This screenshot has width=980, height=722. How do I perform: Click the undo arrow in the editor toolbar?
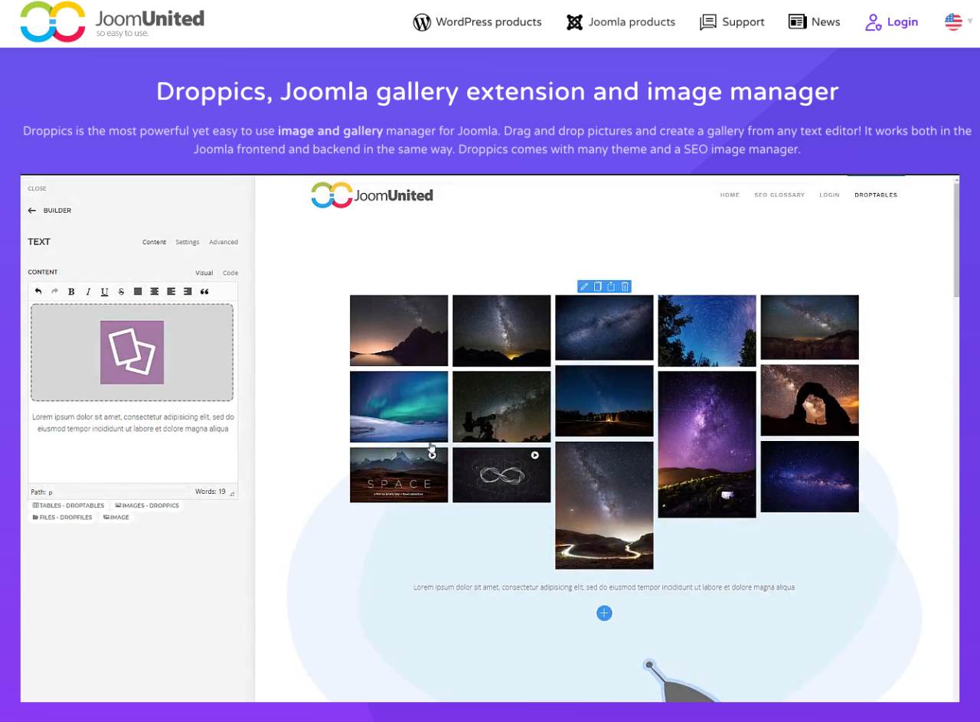click(x=38, y=292)
